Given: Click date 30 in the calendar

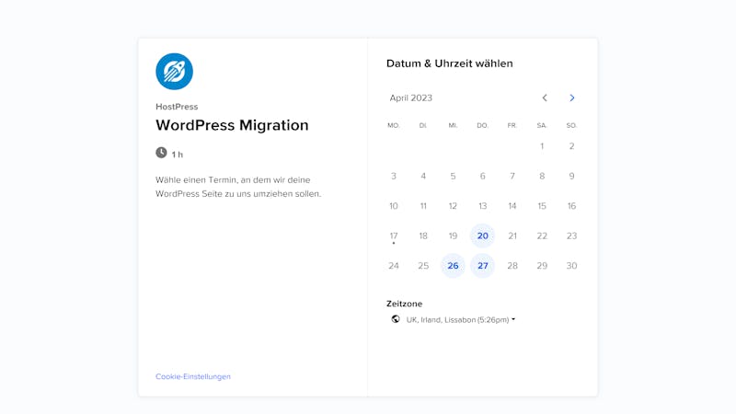Looking at the screenshot, I should pyautogui.click(x=571, y=266).
